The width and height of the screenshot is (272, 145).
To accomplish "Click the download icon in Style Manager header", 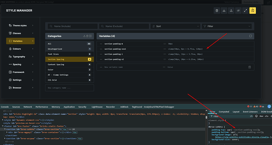I will pos(224,11).
